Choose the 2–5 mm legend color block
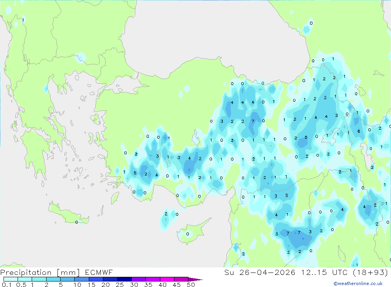 point(53,279)
